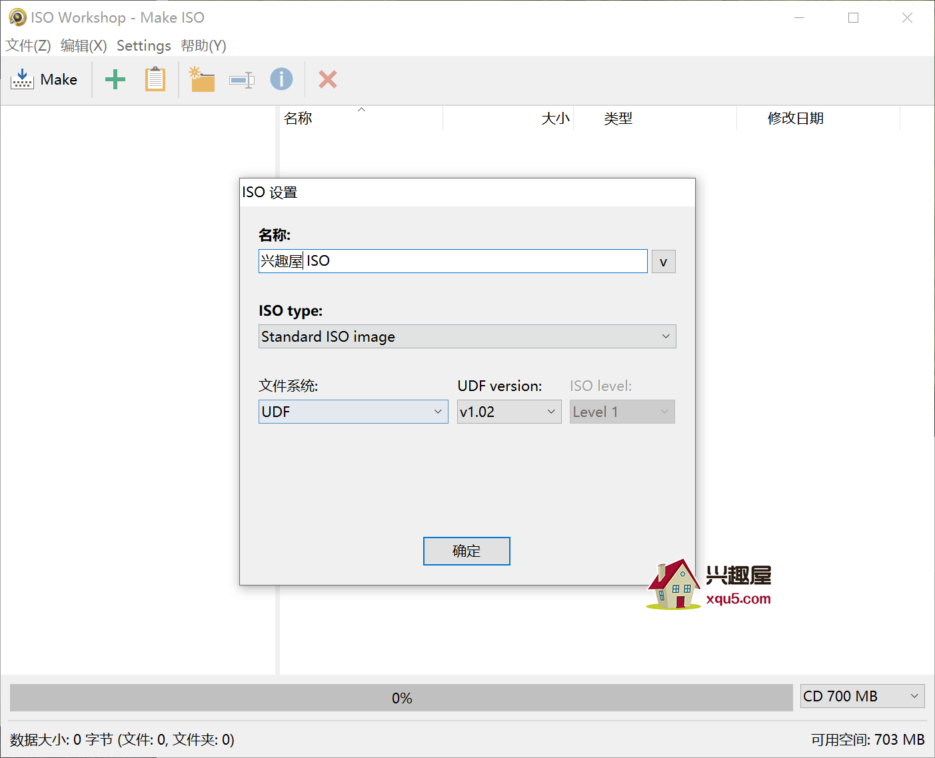Image resolution: width=935 pixels, height=758 pixels.
Task: Open the CD 700 MB disc size dropdown
Action: tap(862, 696)
